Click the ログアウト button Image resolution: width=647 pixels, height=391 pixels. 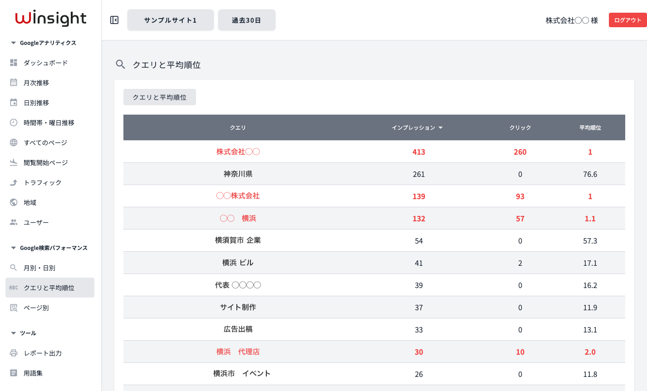click(628, 20)
